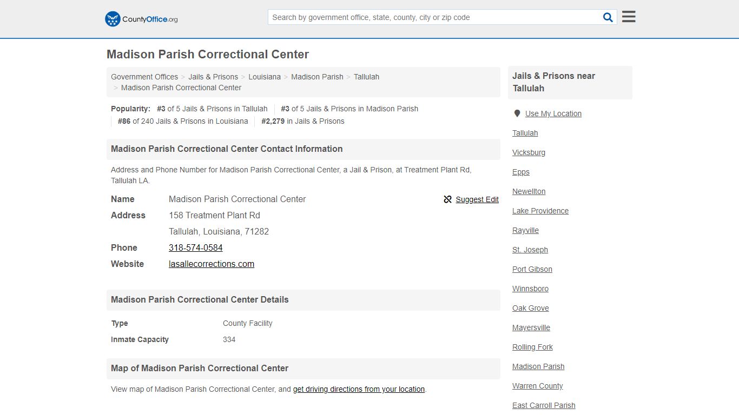The image size is (739, 415).
Task: Select the Contact Information section heading
Action: [x=227, y=149]
